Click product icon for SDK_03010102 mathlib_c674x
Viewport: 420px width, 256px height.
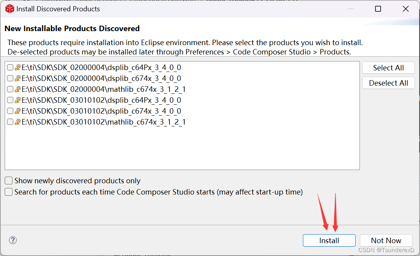(18, 122)
